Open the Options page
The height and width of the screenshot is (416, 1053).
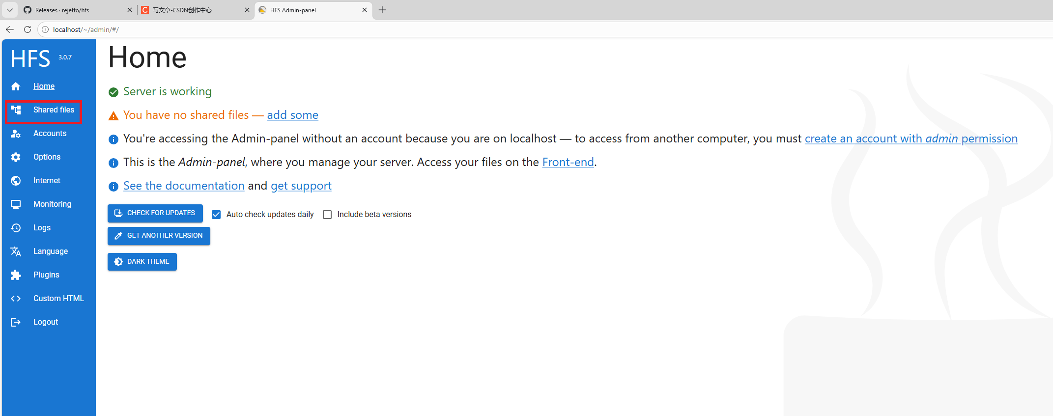pos(47,157)
